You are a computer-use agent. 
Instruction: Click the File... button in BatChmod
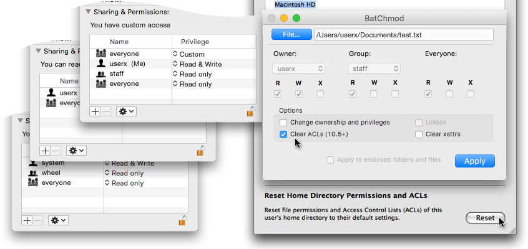[291, 34]
